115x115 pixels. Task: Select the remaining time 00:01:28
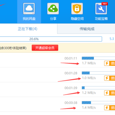click(71, 73)
